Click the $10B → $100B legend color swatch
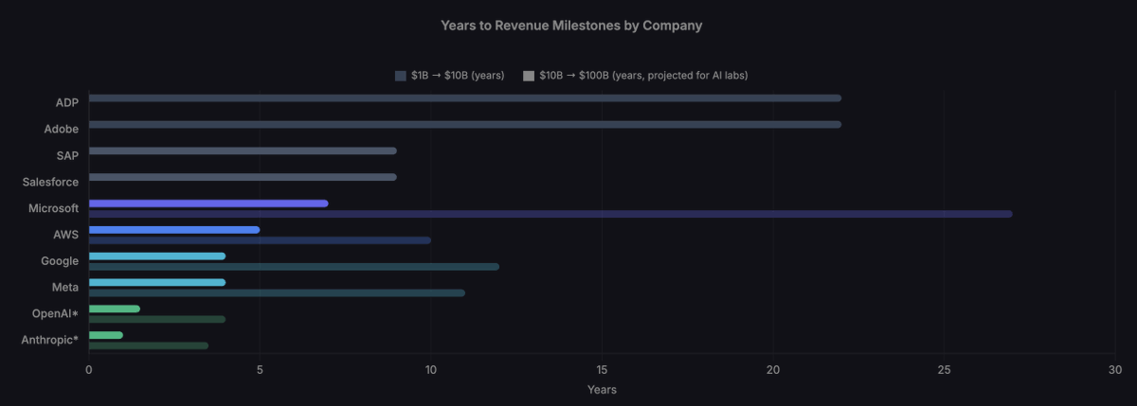This screenshot has height=406, width=1137. pyautogui.click(x=529, y=76)
